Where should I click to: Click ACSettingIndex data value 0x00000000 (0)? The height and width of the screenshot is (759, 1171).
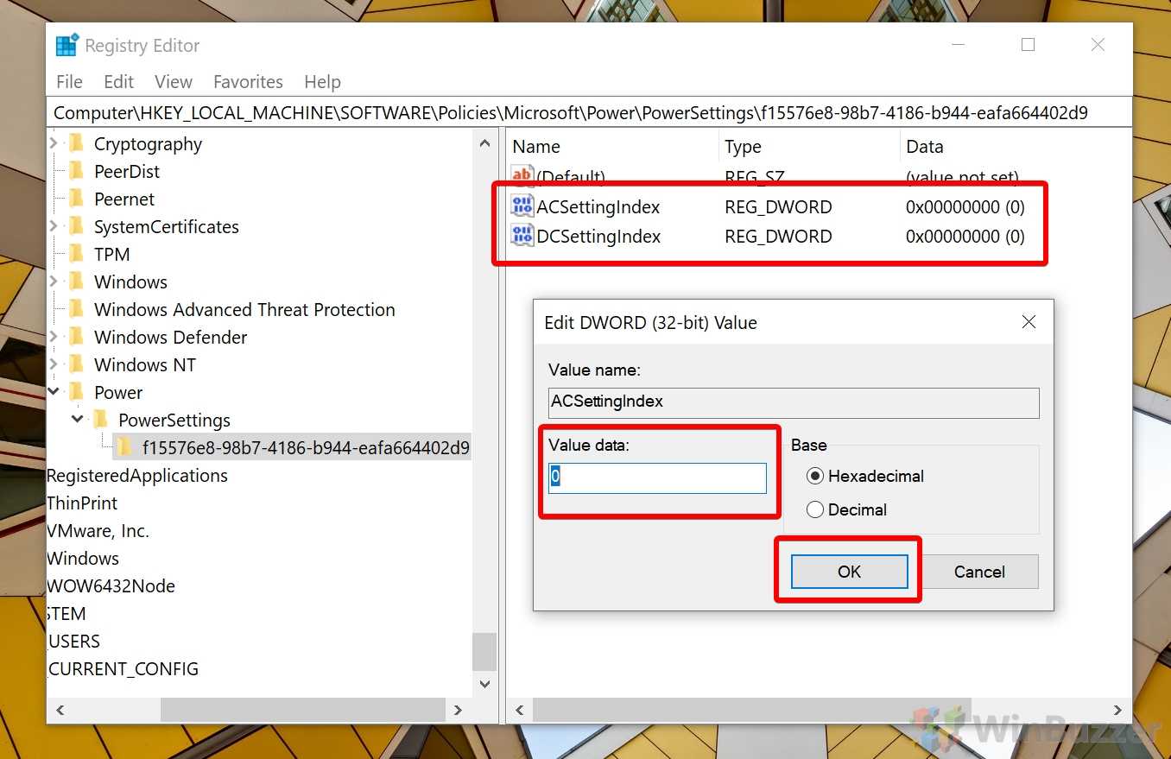click(x=965, y=207)
